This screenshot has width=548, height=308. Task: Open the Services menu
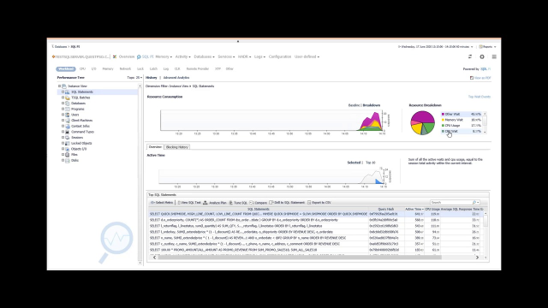click(226, 56)
